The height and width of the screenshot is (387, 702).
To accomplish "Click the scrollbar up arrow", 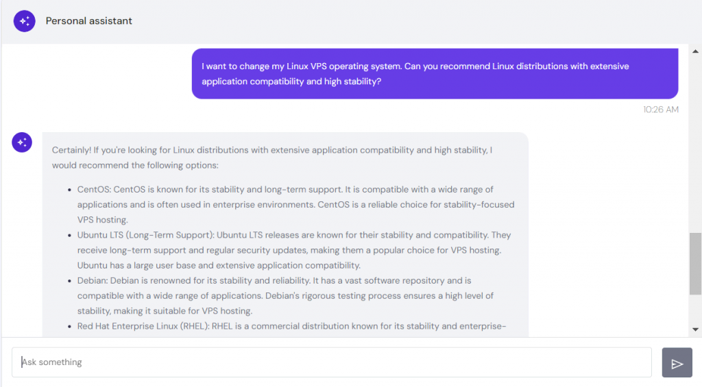I will tap(695, 50).
